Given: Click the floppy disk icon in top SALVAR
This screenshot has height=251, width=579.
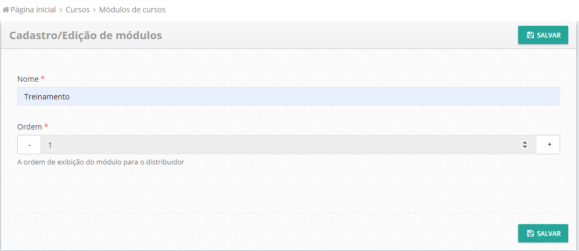Looking at the screenshot, I should [x=531, y=35].
